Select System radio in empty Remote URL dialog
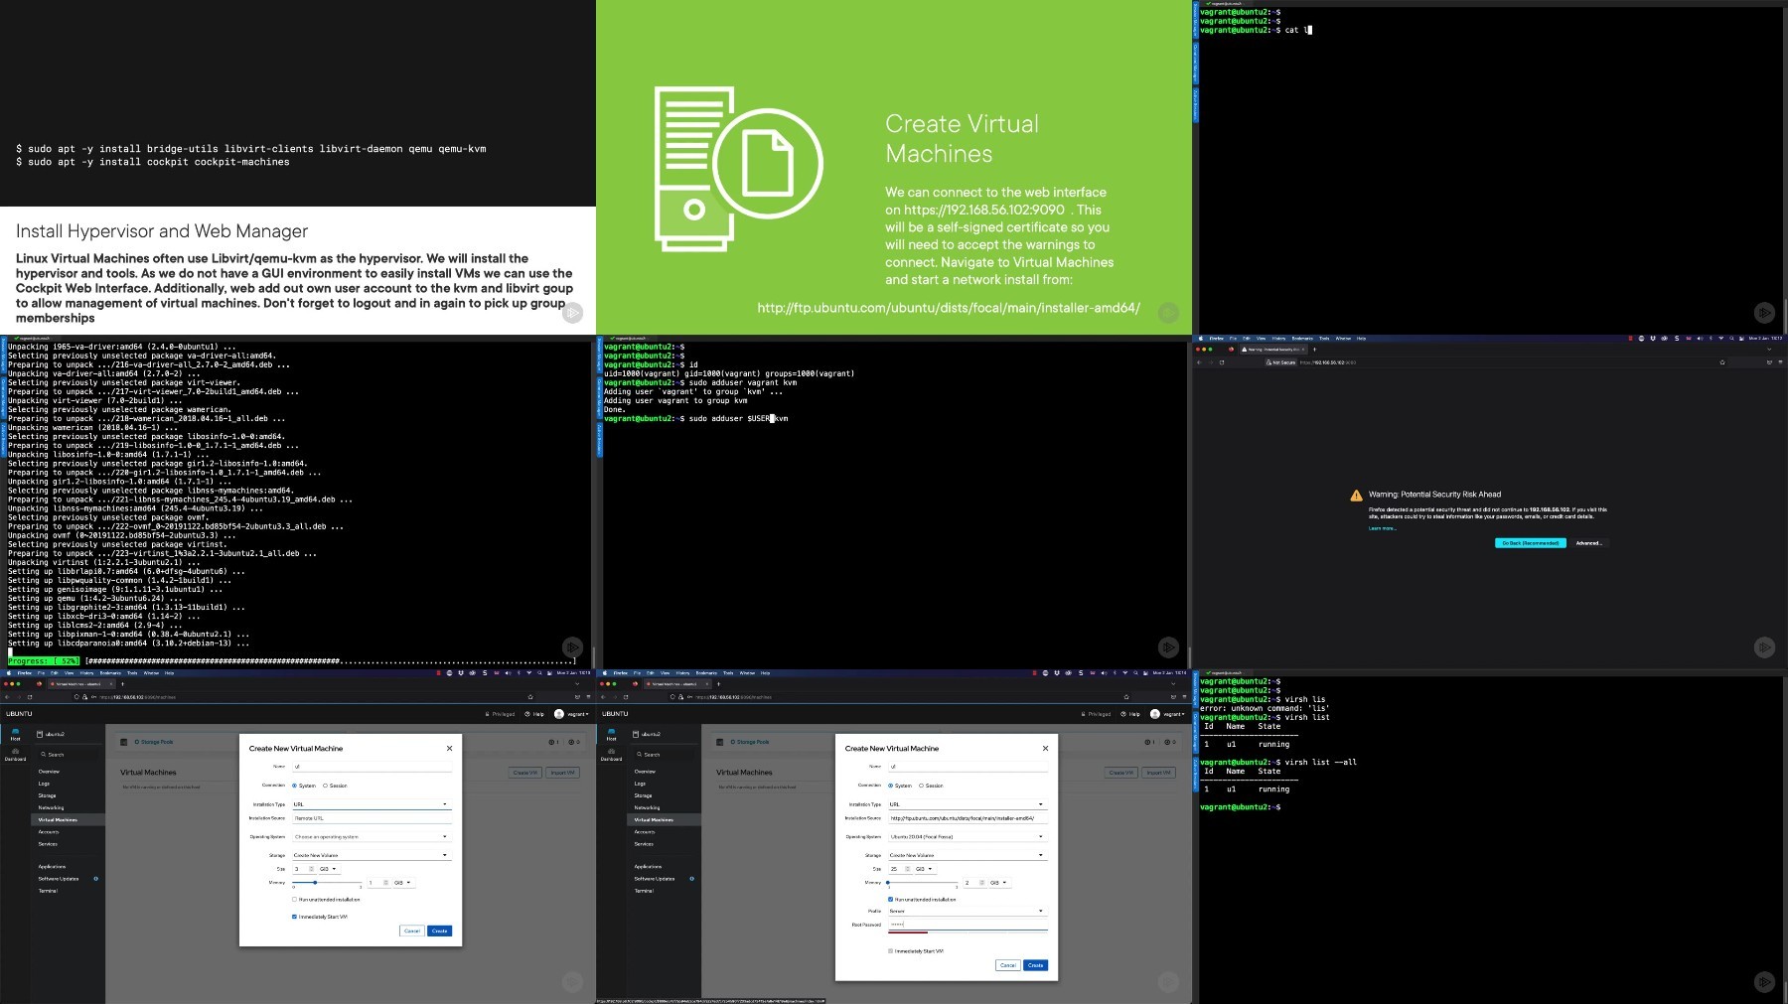Image resolution: width=1788 pixels, height=1004 pixels. tap(294, 786)
